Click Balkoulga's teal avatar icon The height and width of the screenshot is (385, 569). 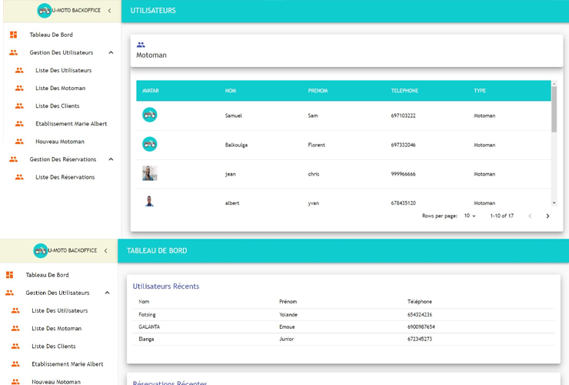click(149, 144)
